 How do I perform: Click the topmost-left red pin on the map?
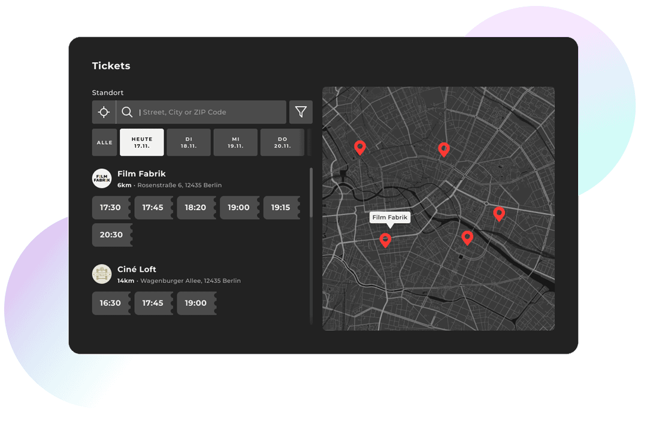pyautogui.click(x=360, y=147)
